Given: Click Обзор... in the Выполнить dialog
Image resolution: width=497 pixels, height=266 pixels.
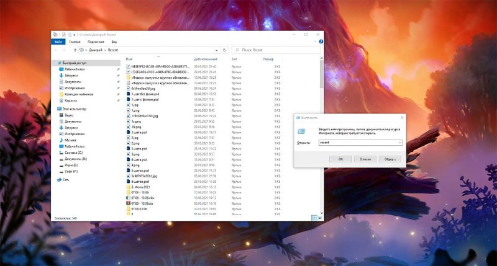Looking at the screenshot, I should pyautogui.click(x=390, y=159).
